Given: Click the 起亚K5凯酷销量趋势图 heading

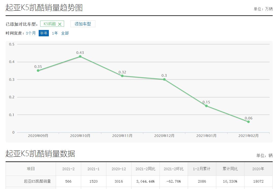Looking at the screenshot, I should (44, 8).
